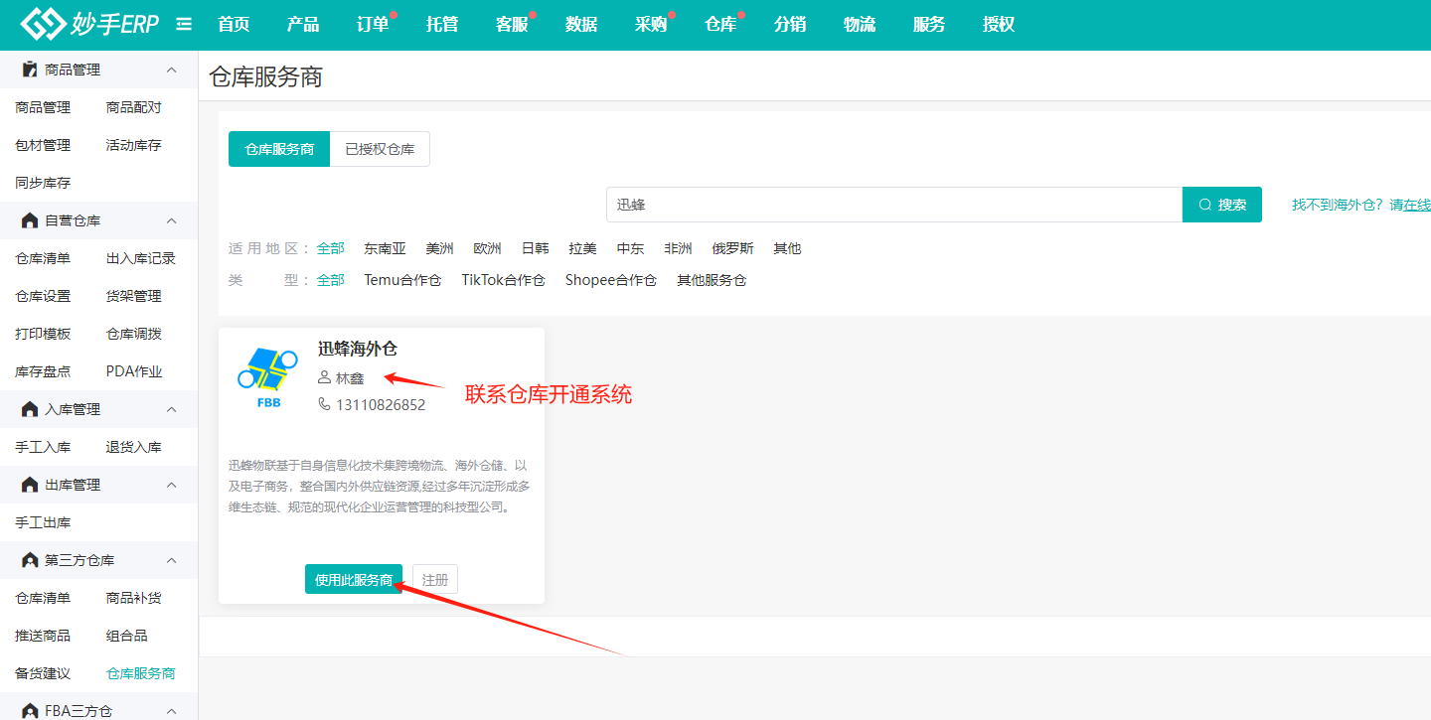Open 分销 in top navigation
Viewport: 1431px width, 720px height.
790,25
